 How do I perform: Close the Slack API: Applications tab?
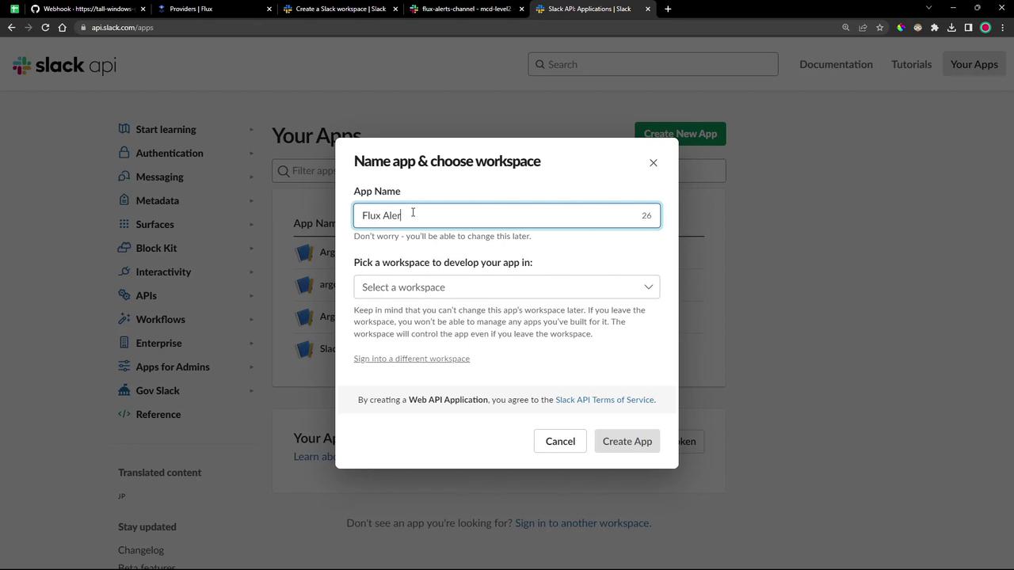[648, 9]
